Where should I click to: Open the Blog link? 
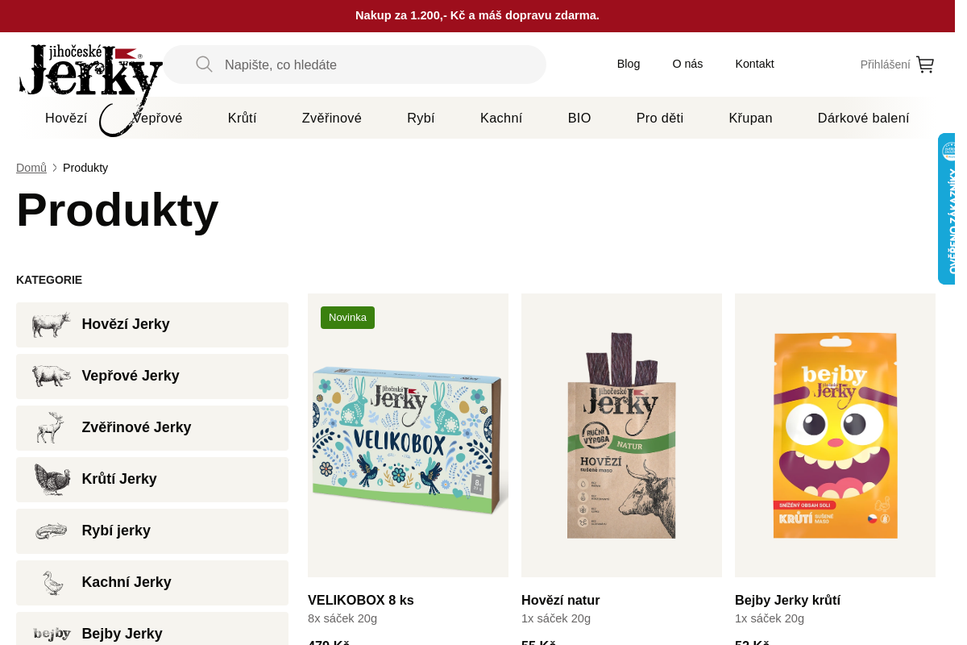point(629,64)
